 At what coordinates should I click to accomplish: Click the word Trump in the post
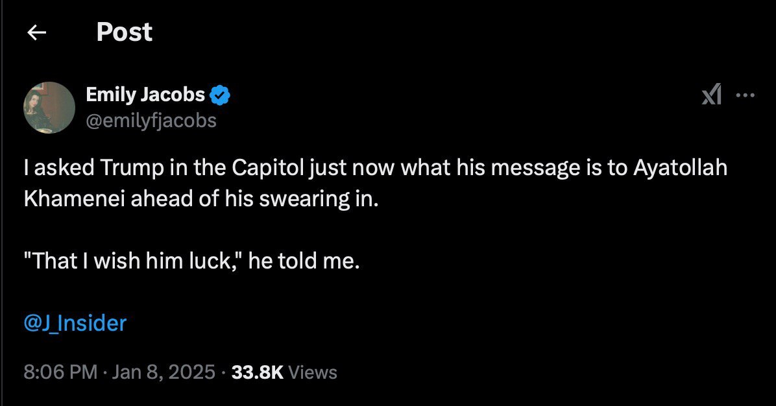(x=123, y=167)
